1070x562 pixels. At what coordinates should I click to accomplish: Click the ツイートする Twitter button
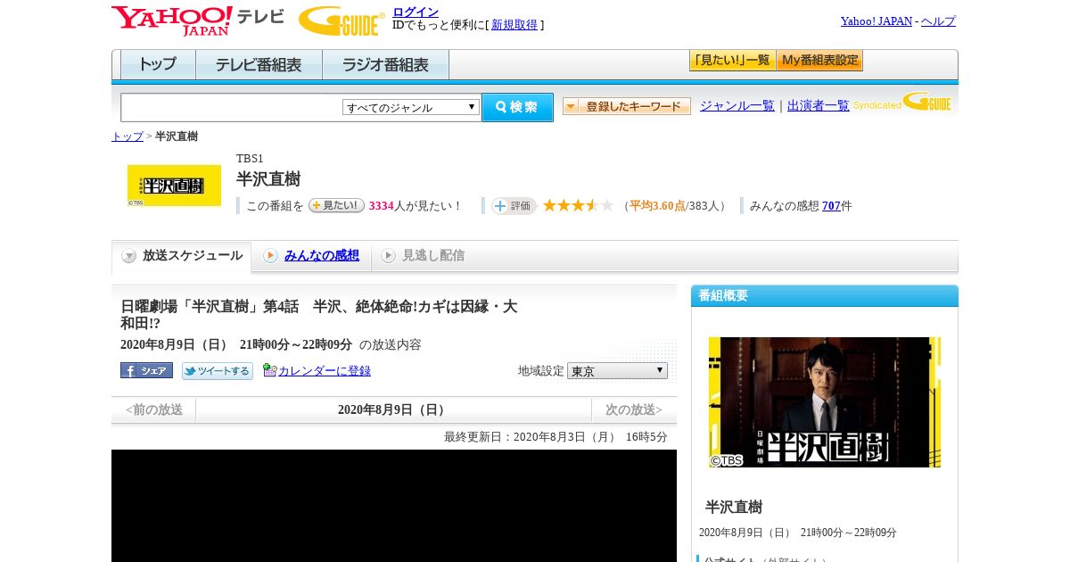coord(218,370)
